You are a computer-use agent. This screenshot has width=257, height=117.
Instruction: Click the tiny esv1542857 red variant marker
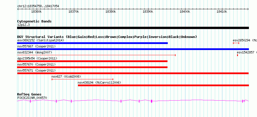click(237, 55)
